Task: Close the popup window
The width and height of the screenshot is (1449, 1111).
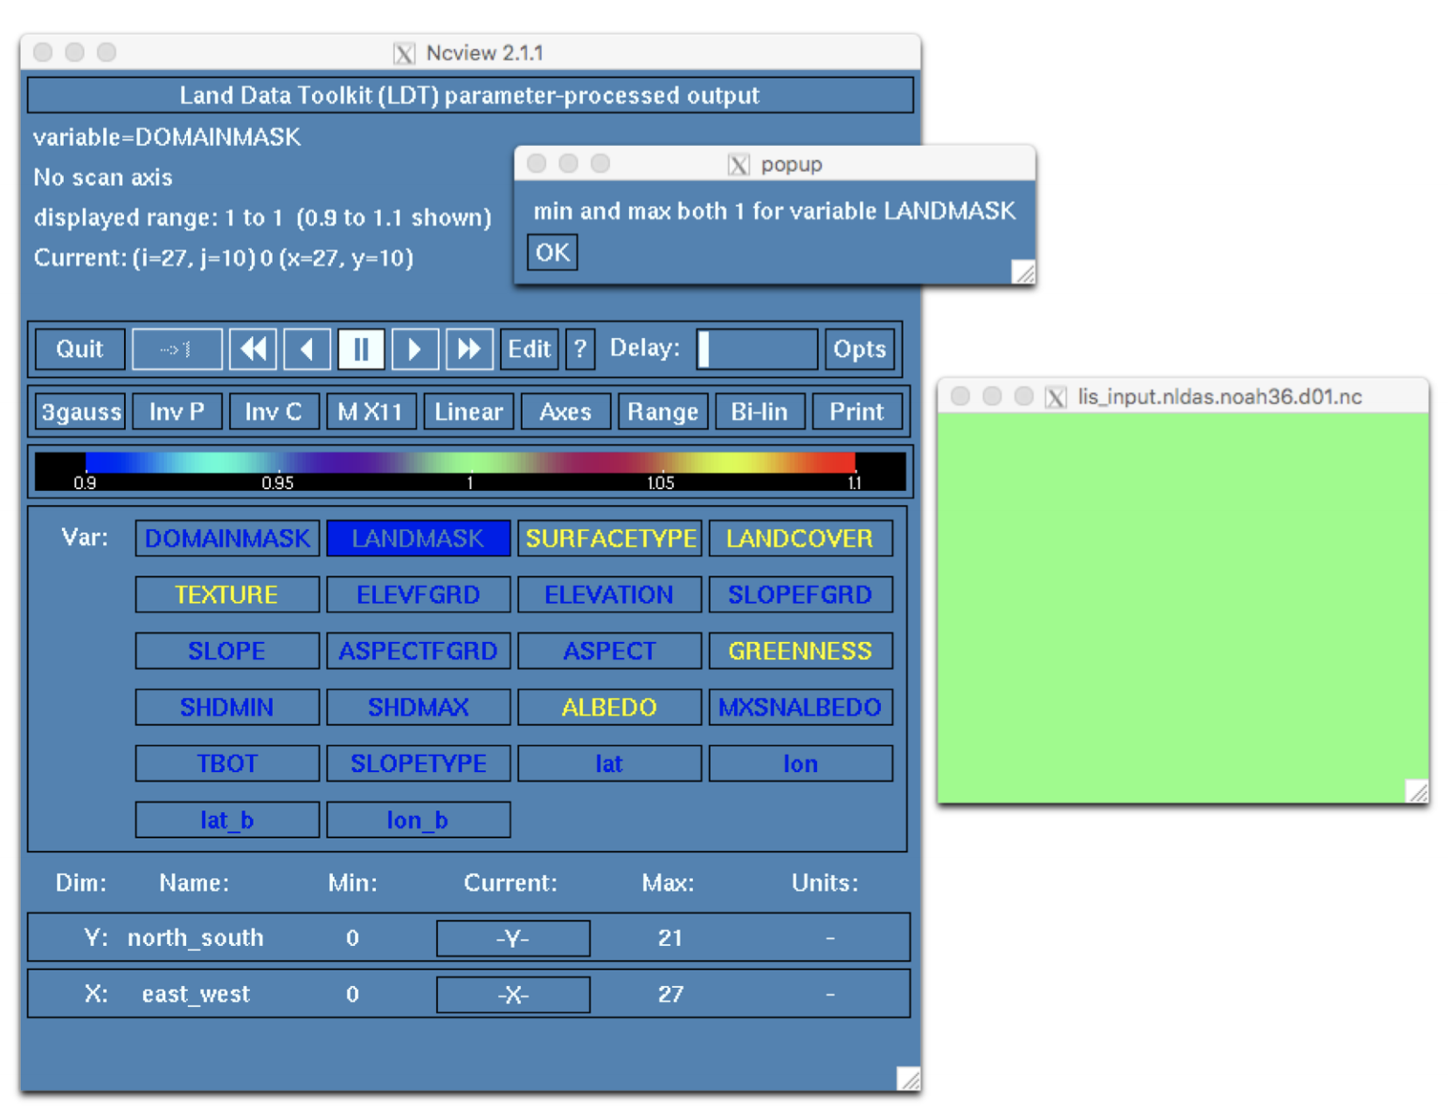Action: point(537,163)
